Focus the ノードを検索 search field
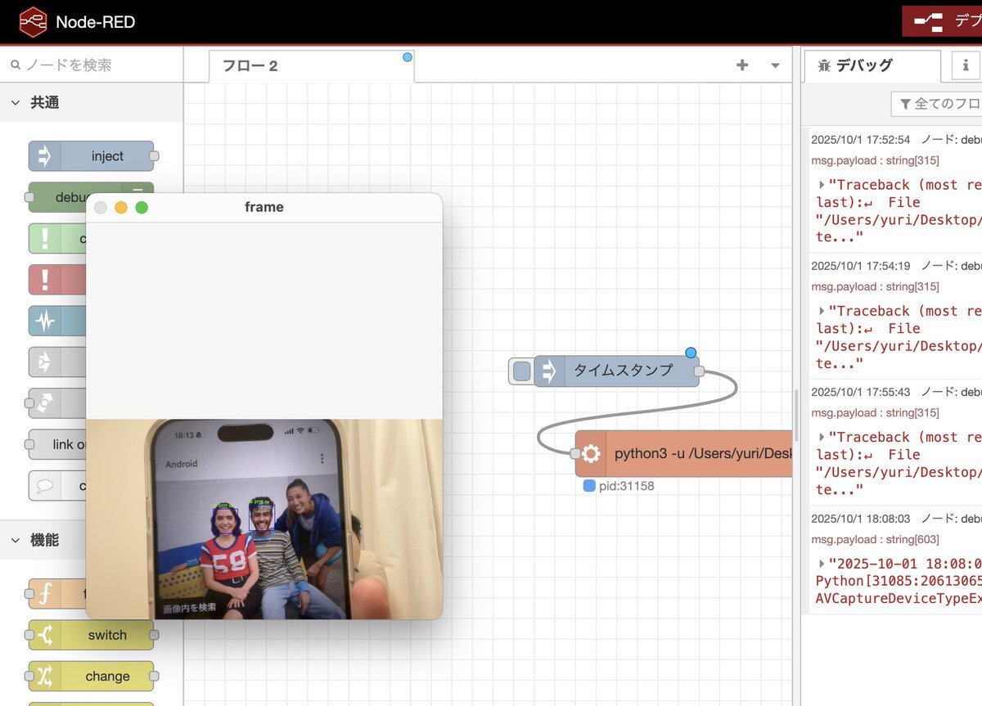The height and width of the screenshot is (706, 982). (x=90, y=65)
